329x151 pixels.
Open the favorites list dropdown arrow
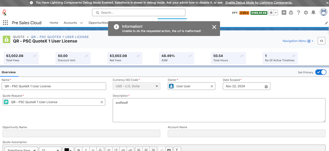pyautogui.click(x=276, y=13)
